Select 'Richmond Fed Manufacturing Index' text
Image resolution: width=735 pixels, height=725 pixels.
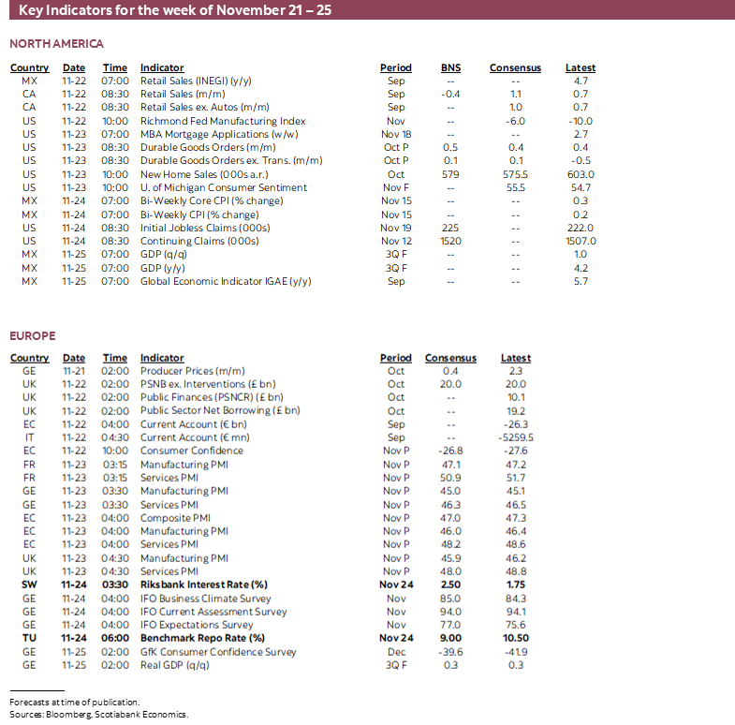[223, 121]
